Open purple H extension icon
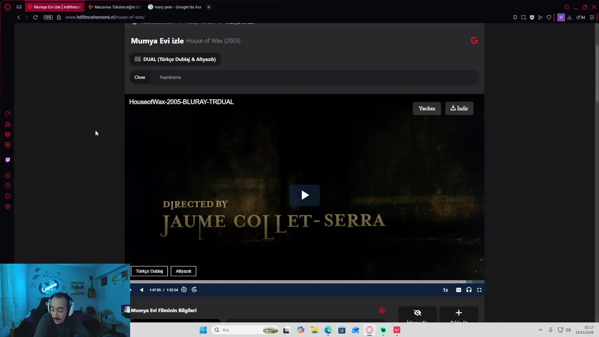599x337 pixels. (x=561, y=17)
